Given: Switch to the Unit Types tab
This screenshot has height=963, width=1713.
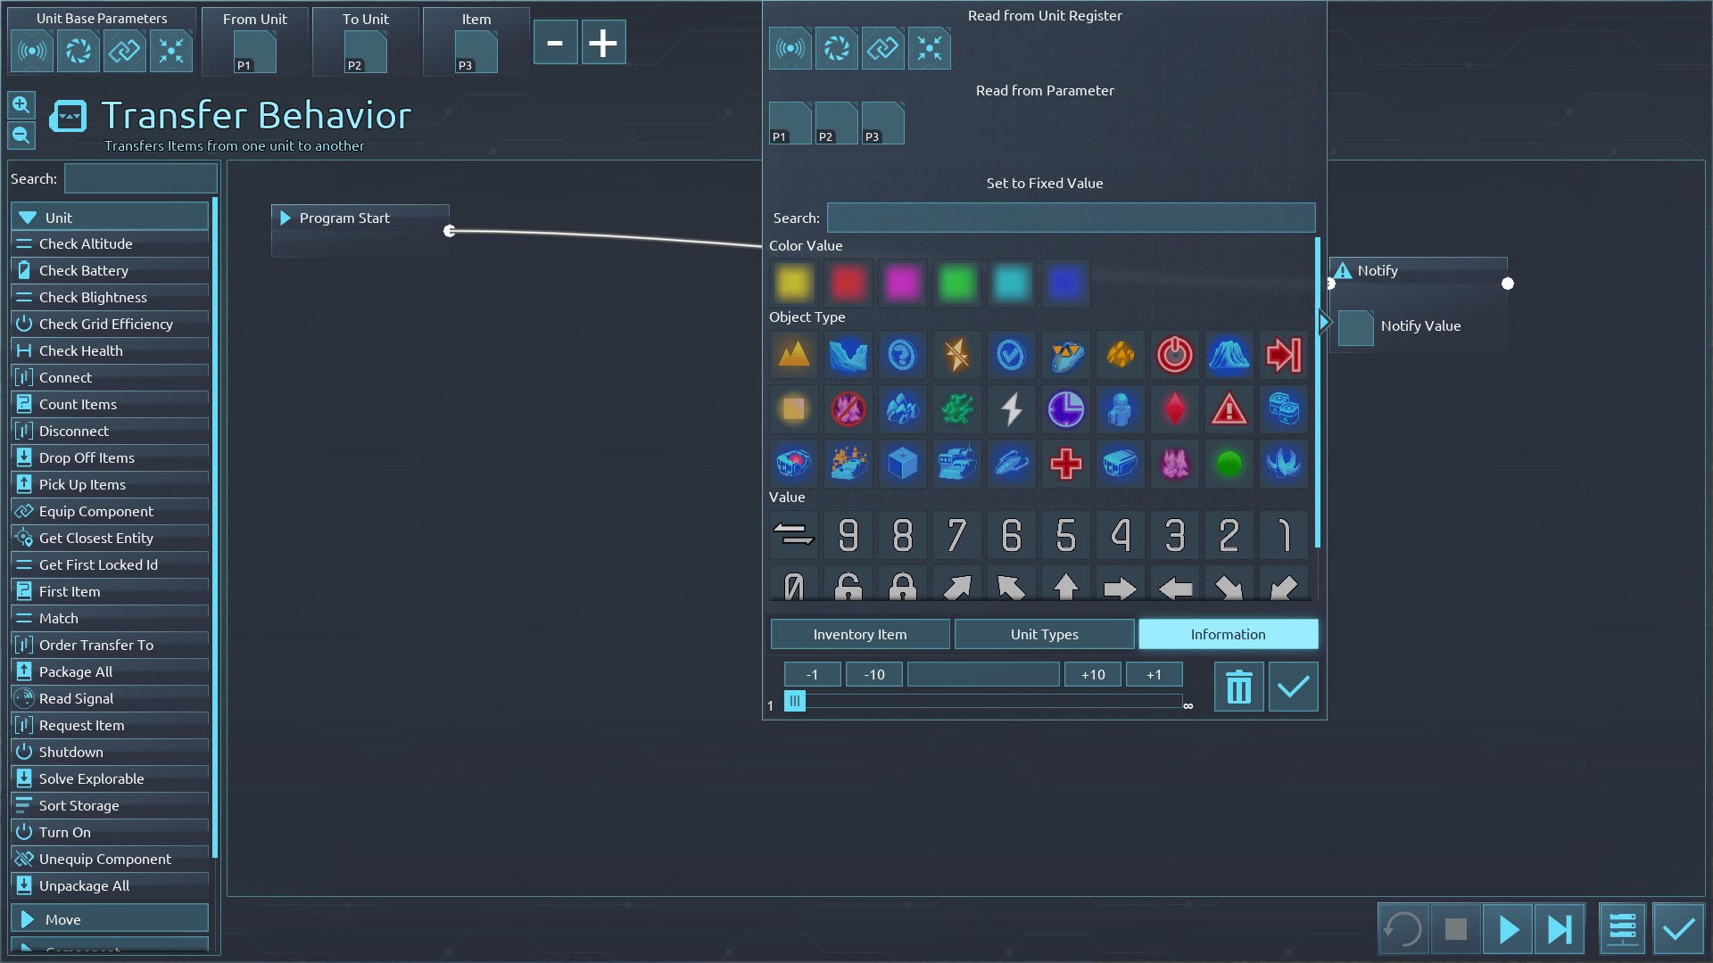Looking at the screenshot, I should pyautogui.click(x=1044, y=634).
